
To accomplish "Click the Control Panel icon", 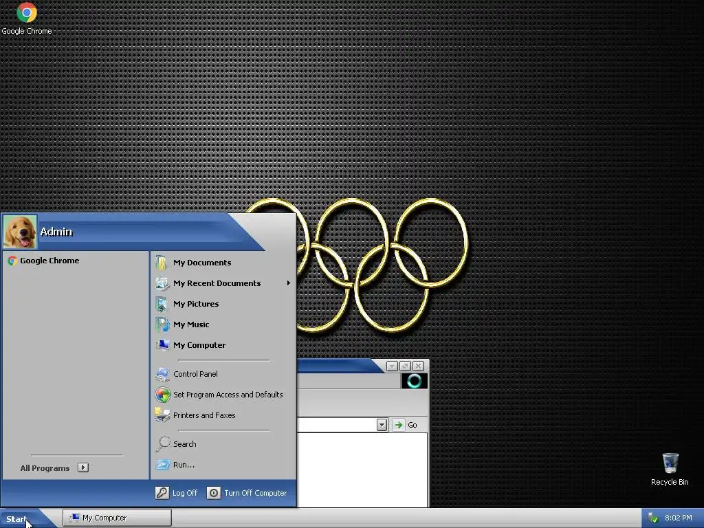I will 162,374.
